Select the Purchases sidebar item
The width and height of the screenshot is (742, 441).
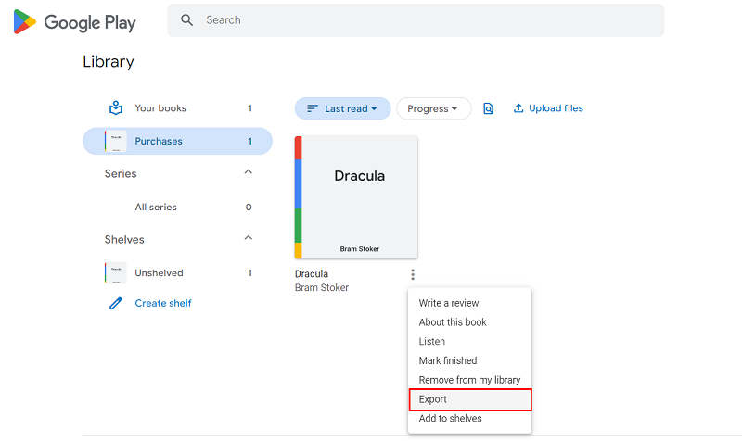(159, 141)
